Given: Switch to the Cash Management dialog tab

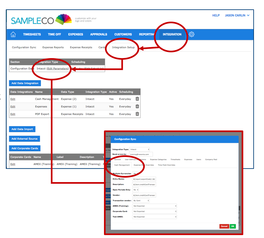Looking at the screenshot, I should pyautogui.click(x=122, y=165).
